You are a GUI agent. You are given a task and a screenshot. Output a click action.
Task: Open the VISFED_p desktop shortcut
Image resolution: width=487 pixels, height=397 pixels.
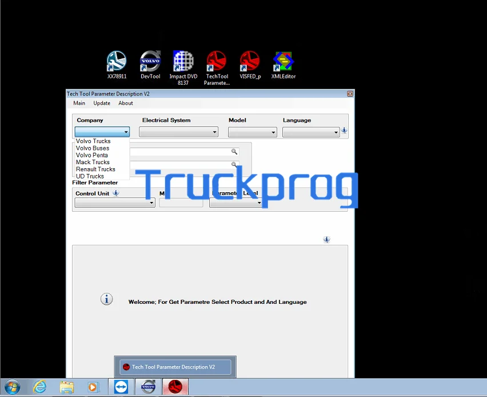click(x=250, y=65)
